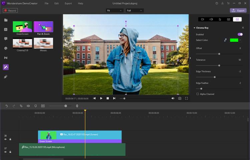Click the Record button

point(10,11)
